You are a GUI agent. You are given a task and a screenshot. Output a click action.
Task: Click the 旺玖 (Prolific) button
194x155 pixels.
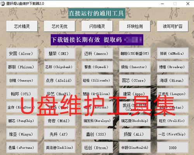[173, 121]
